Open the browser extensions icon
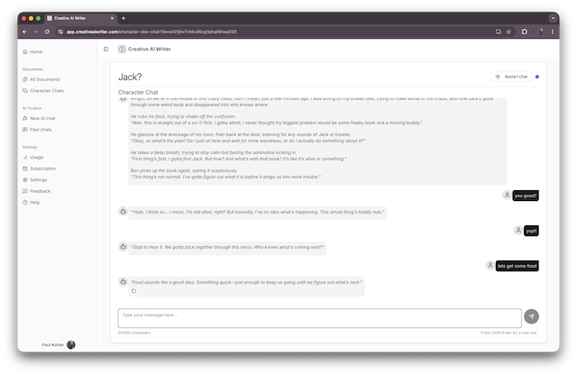Screen dimensions: 577x375 [x=525, y=32]
